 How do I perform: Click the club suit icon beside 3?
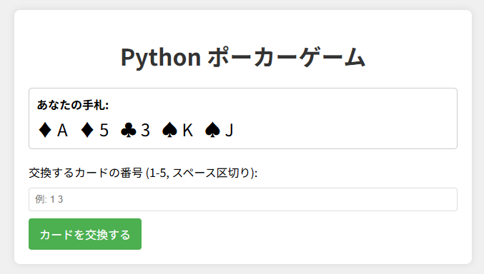tap(129, 130)
